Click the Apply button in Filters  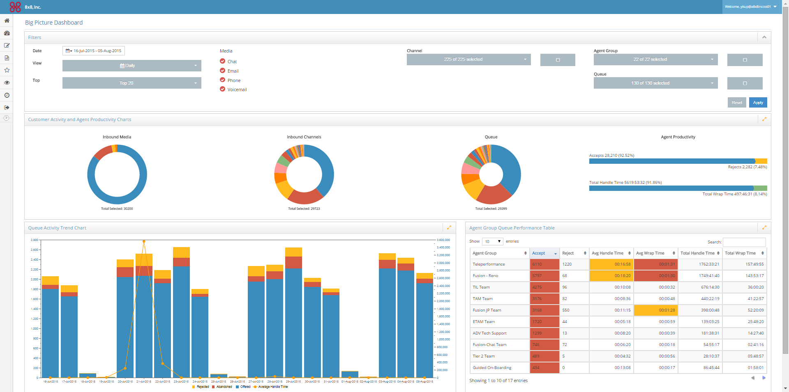pyautogui.click(x=758, y=102)
